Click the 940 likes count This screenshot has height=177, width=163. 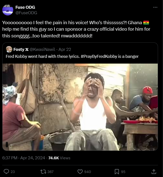pos(87,172)
